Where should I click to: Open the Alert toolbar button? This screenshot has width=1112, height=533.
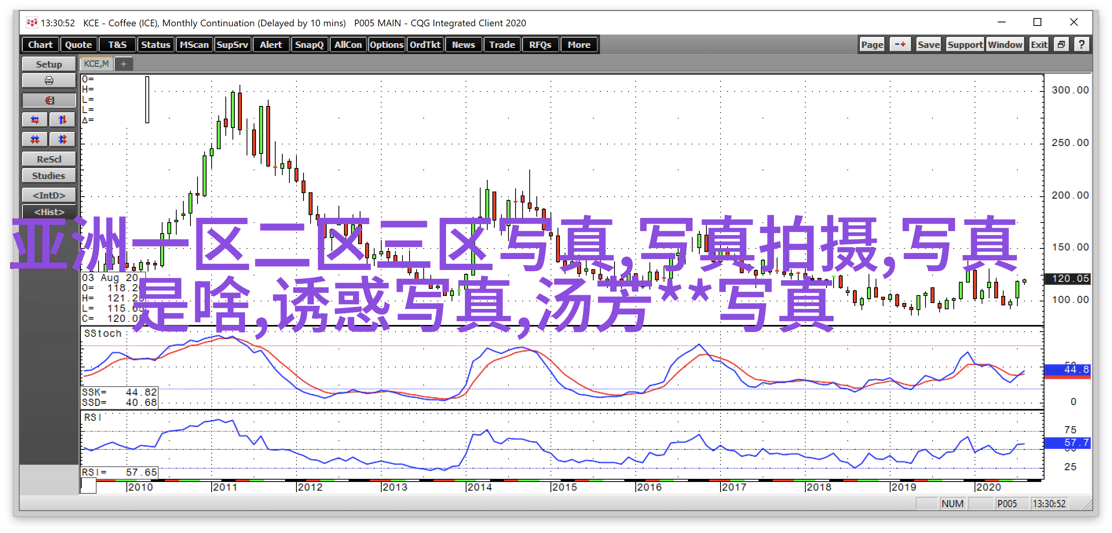(271, 44)
